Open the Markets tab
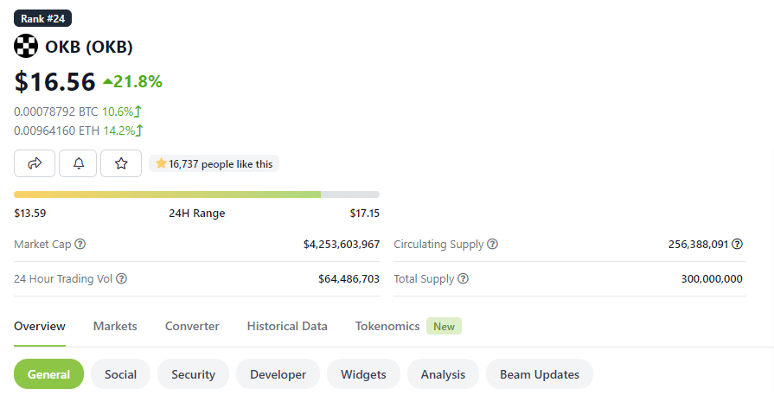The image size is (774, 408). (x=115, y=326)
